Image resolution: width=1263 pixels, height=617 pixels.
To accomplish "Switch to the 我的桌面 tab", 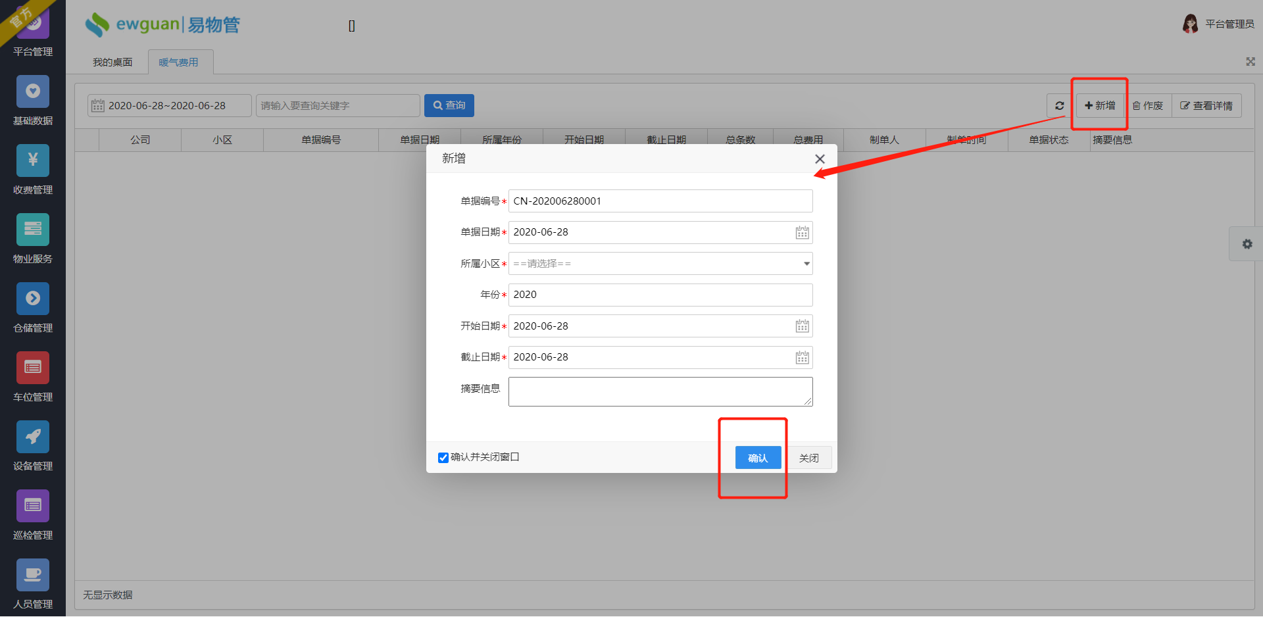I will pos(112,61).
